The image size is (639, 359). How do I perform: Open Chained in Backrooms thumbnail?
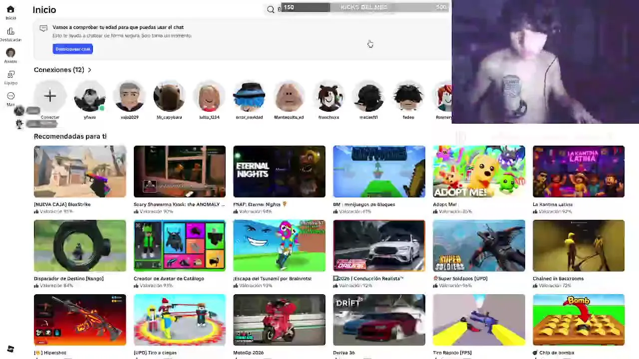click(579, 246)
